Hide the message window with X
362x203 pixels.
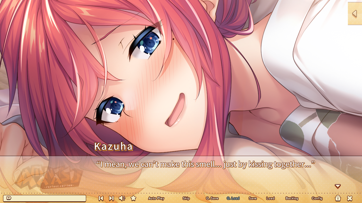point(350,198)
